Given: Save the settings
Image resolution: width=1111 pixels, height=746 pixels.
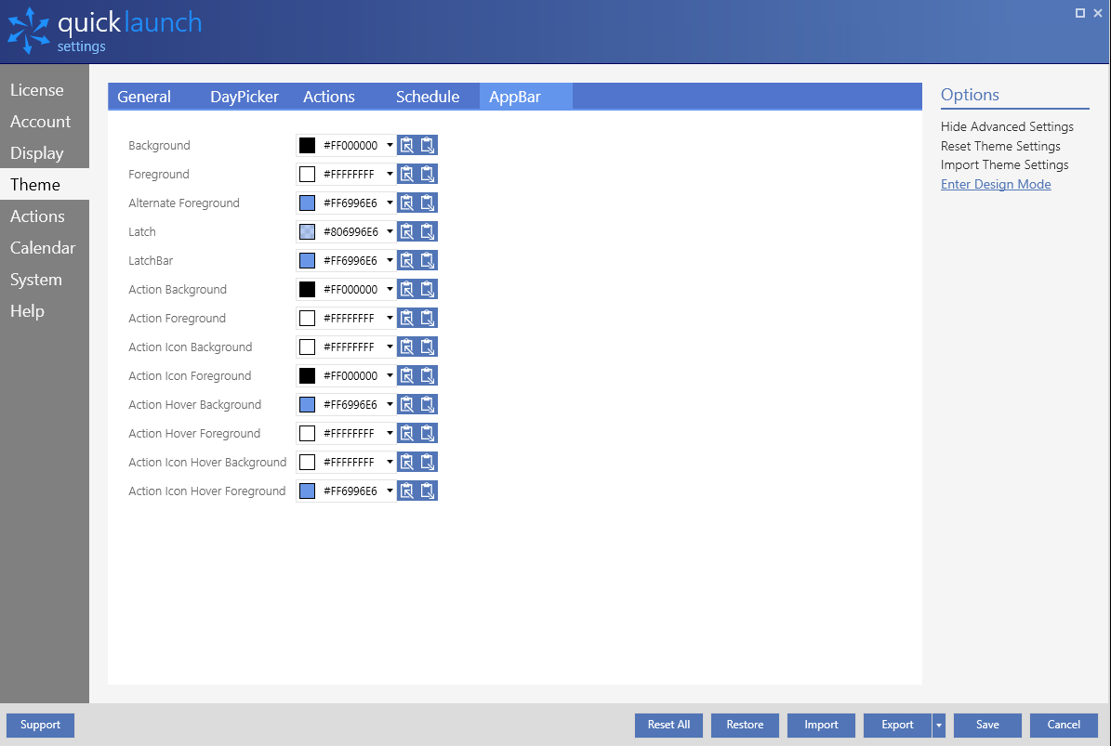Looking at the screenshot, I should coord(987,725).
